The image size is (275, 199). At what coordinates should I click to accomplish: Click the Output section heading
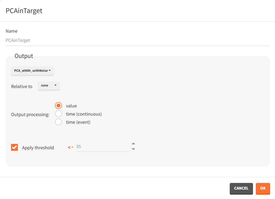pos(24,56)
